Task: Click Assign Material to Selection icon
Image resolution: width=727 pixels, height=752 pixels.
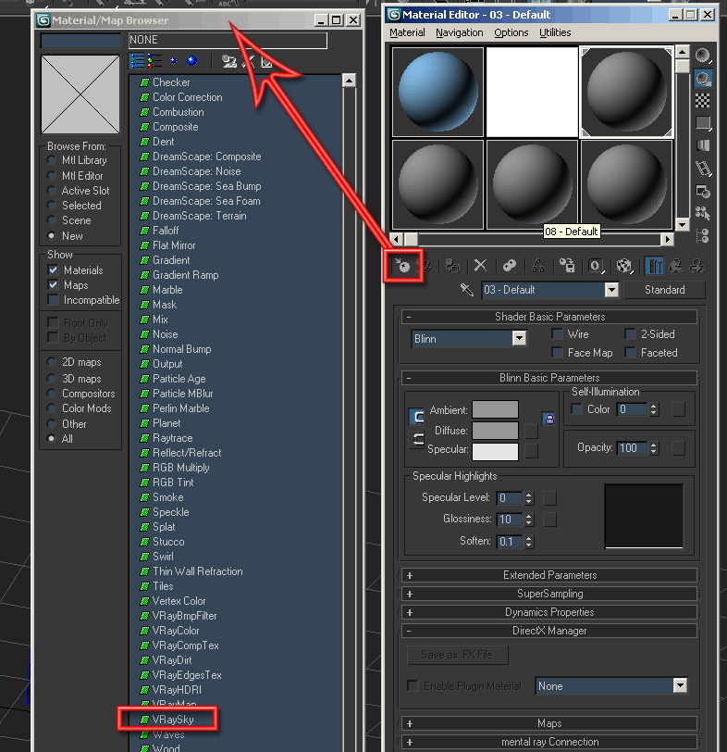Action: pyautogui.click(x=452, y=265)
